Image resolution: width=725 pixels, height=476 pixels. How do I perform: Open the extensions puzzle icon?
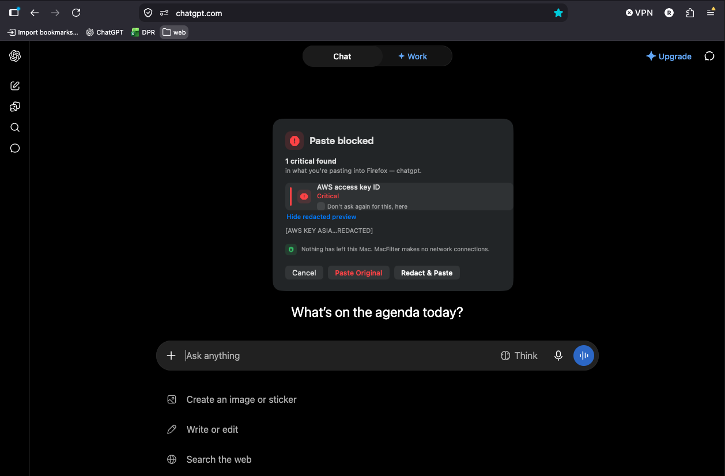click(690, 13)
